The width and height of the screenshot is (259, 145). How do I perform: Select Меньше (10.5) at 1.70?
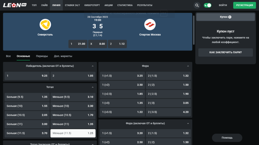tap(73, 115)
